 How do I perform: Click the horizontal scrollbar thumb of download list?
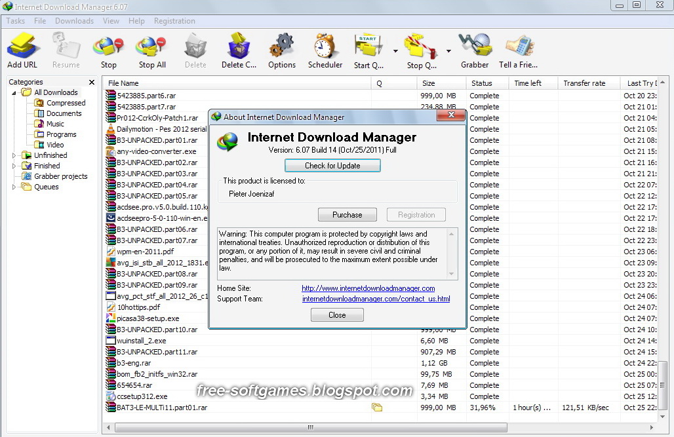[311, 428]
